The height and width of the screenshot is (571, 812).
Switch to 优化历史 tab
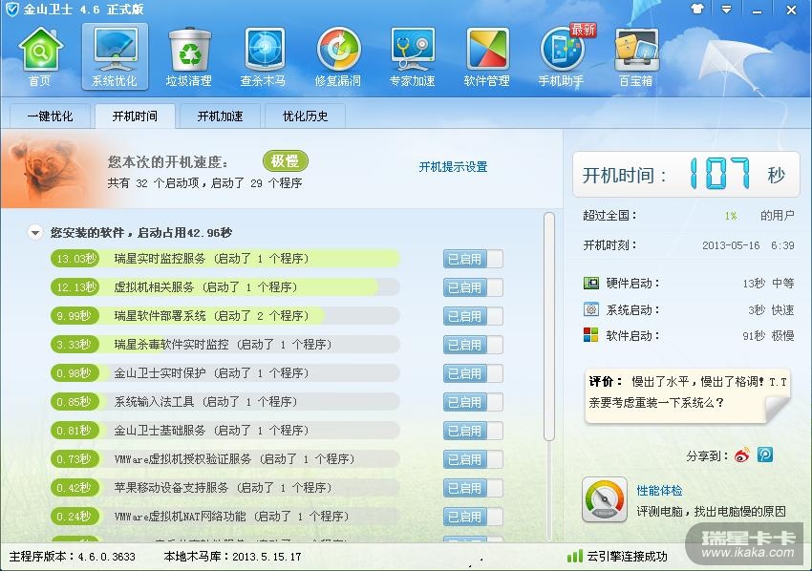(x=305, y=116)
